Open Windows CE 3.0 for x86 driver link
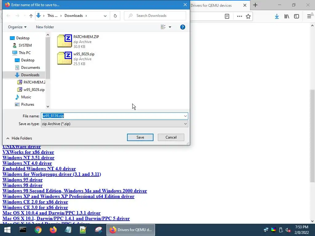 point(35,207)
